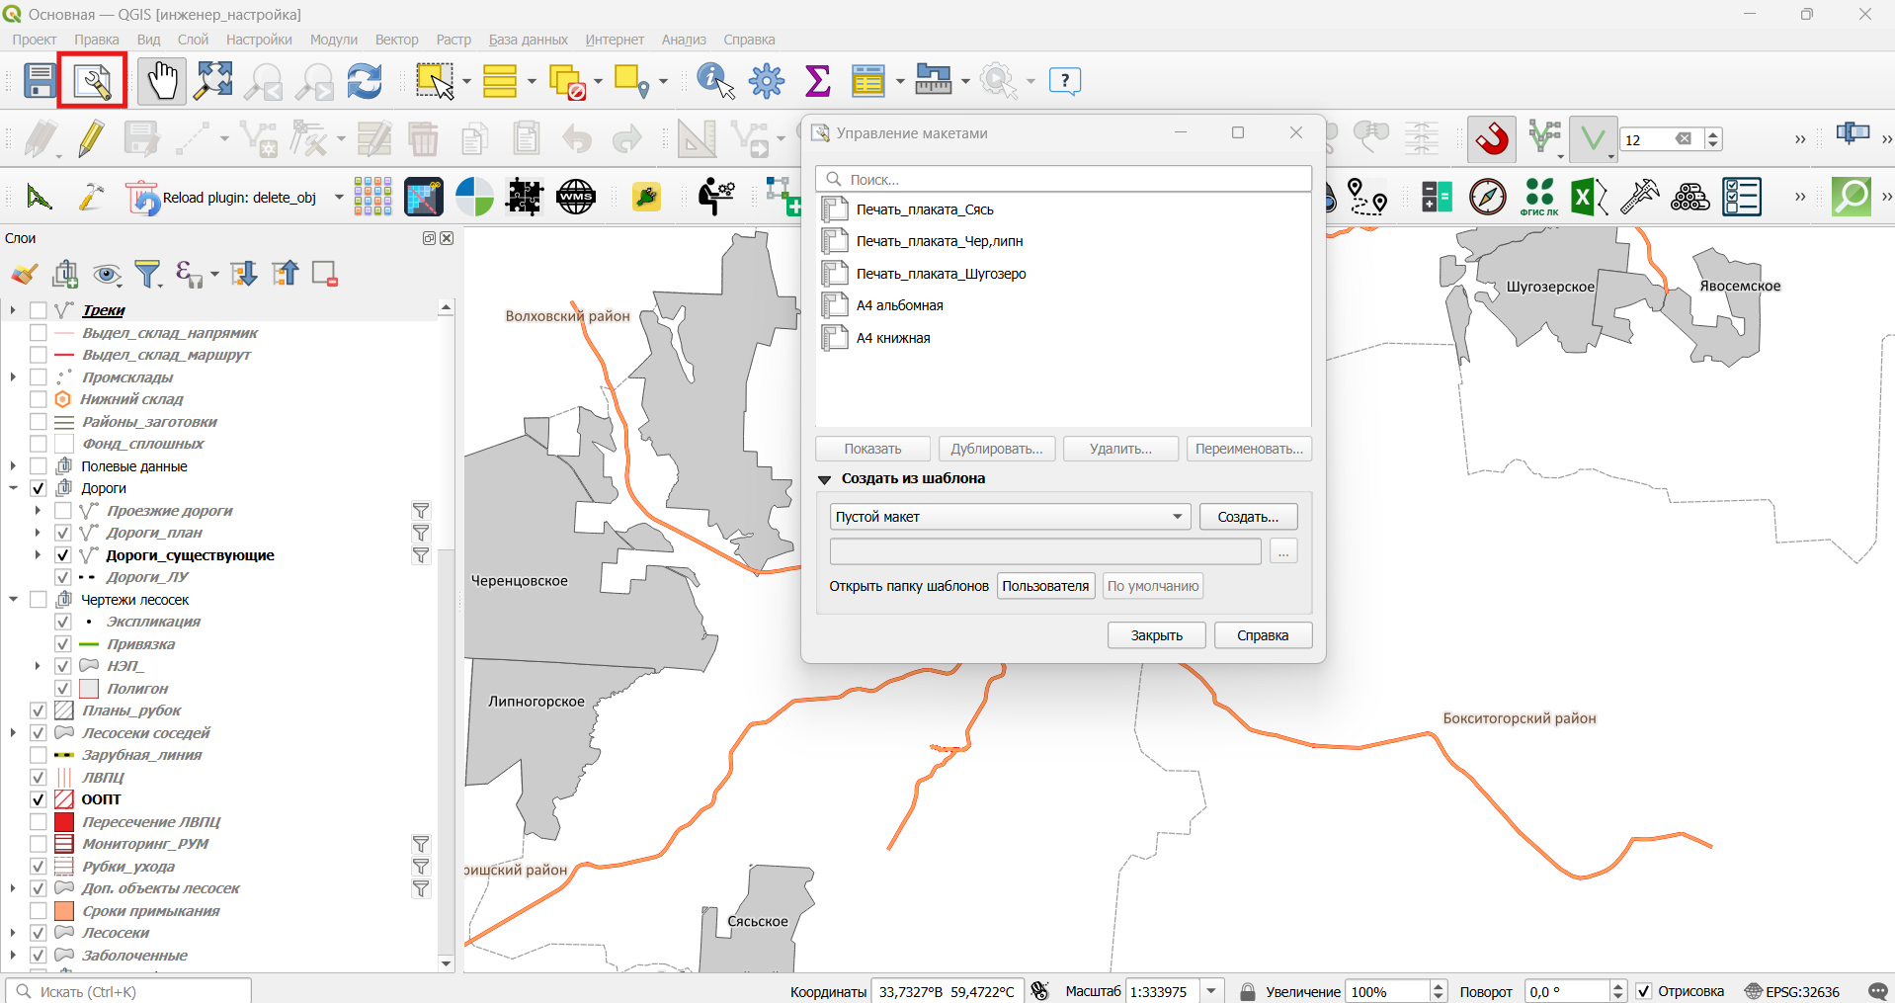Screen dimensions: 1895x1003
Task: Click the Zoom Full extent icon
Action: (213, 80)
